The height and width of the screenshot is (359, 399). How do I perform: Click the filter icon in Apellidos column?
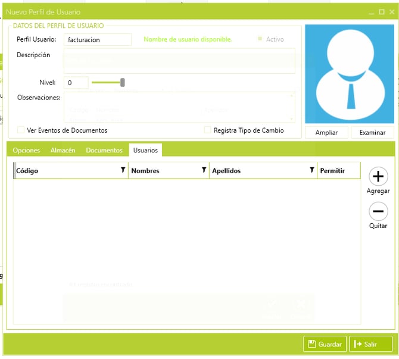[x=312, y=170]
